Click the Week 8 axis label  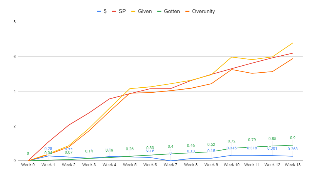point(191,165)
